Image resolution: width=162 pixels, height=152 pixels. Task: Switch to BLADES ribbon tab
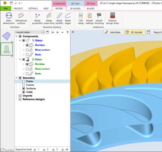pyautogui.click(x=91, y=8)
